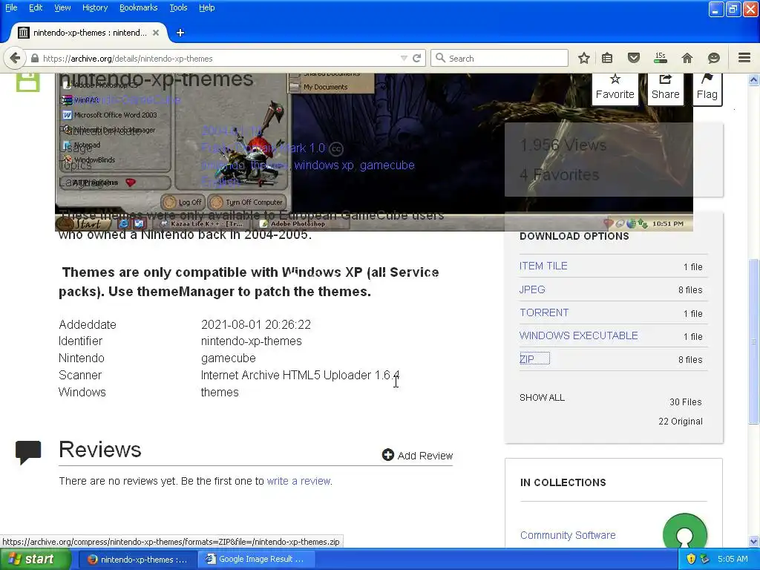This screenshot has width=760, height=570.
Task: Click the green circular collection thumbnail
Action: 685,531
